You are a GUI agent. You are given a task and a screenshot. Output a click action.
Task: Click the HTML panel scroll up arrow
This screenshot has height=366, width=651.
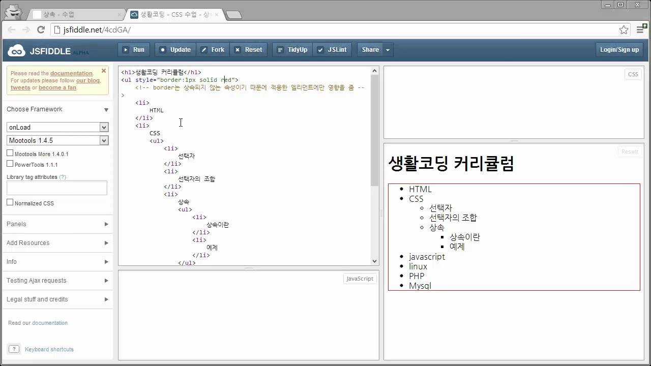tap(375, 71)
